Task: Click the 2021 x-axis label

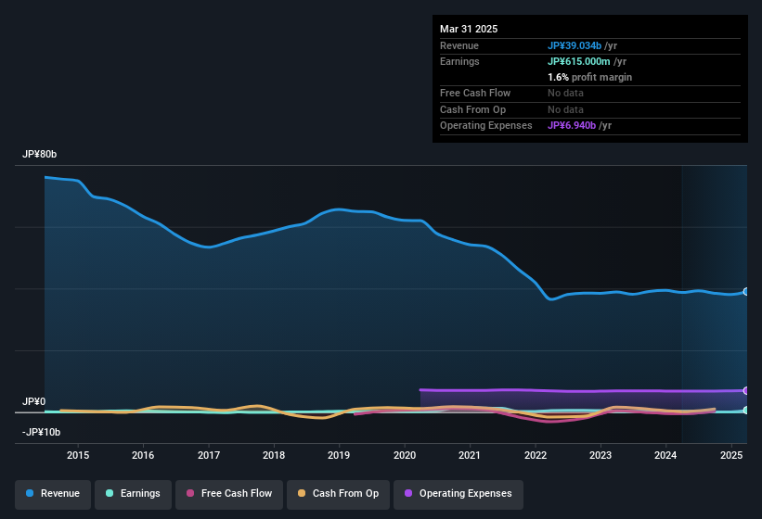Action: click(x=470, y=455)
